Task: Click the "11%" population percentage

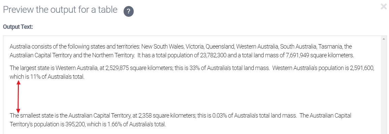Action: 30,77
